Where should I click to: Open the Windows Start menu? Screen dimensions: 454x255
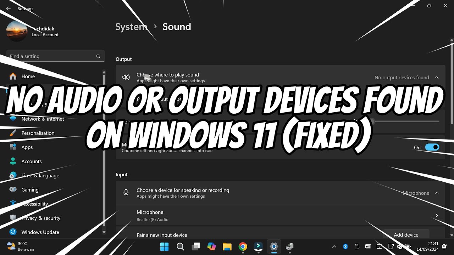(165, 246)
